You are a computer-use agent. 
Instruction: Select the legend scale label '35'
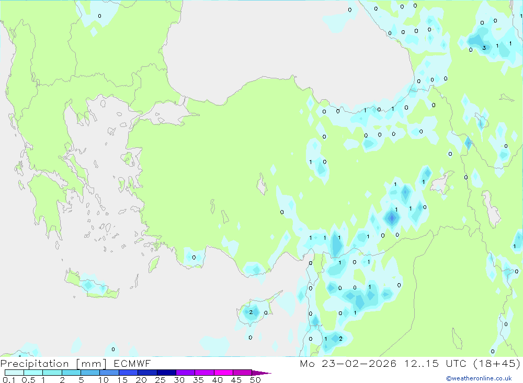click(198, 380)
